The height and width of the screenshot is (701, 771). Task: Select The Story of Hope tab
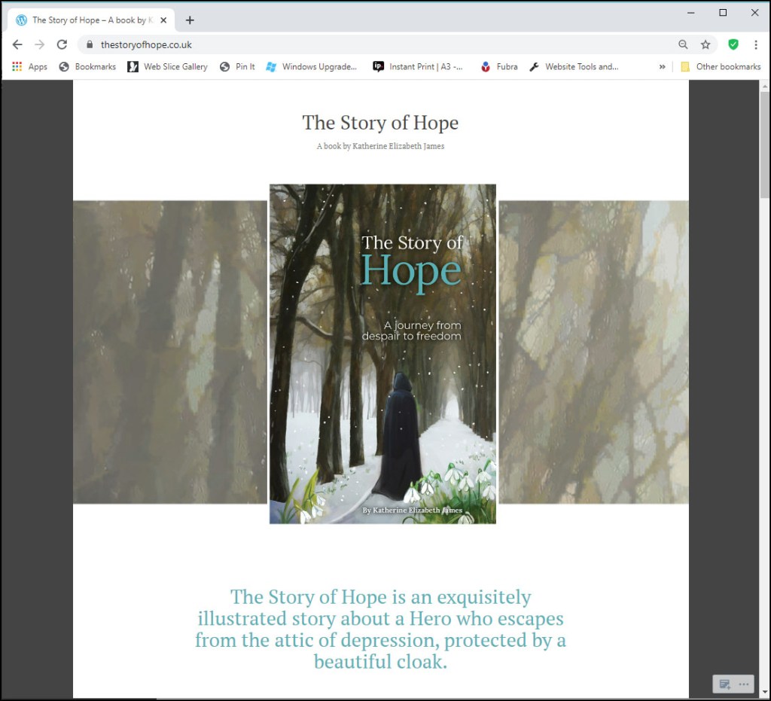tap(87, 20)
